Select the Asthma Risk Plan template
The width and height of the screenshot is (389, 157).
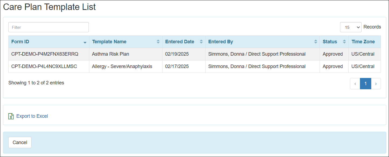point(111,54)
